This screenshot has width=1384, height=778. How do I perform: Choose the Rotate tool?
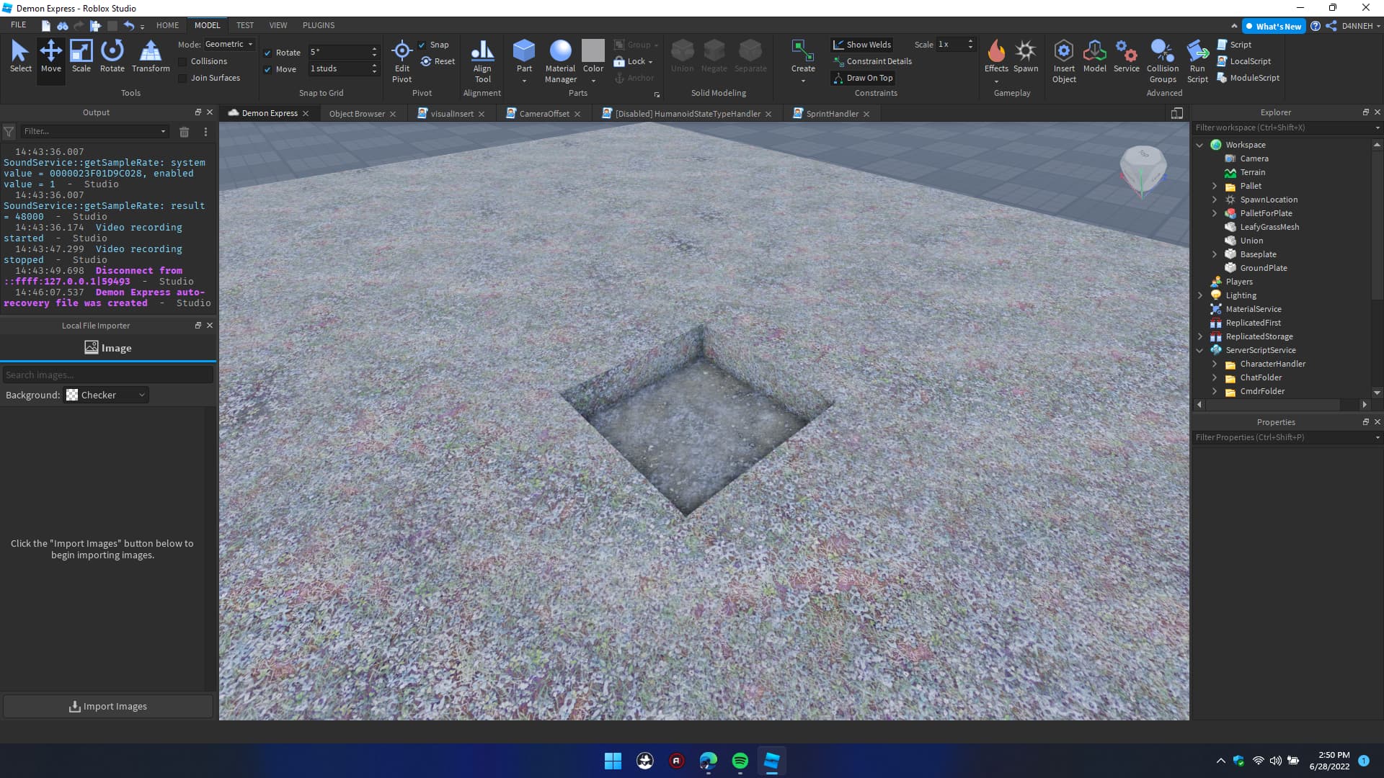tap(112, 56)
